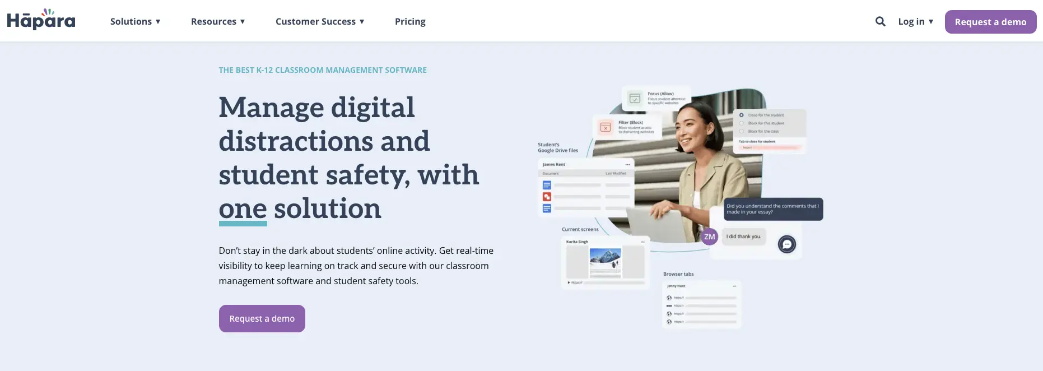Click the Filter (Block) card icon
The height and width of the screenshot is (371, 1043).
[606, 127]
